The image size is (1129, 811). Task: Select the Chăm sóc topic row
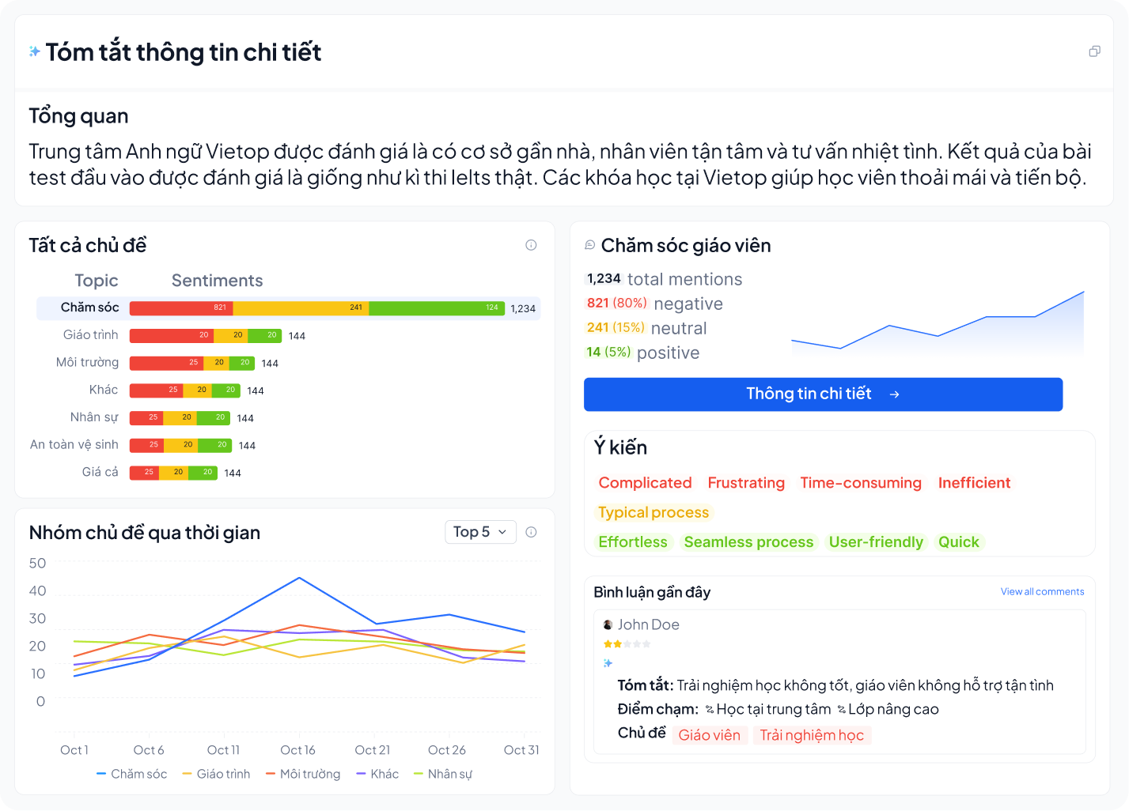pos(89,307)
